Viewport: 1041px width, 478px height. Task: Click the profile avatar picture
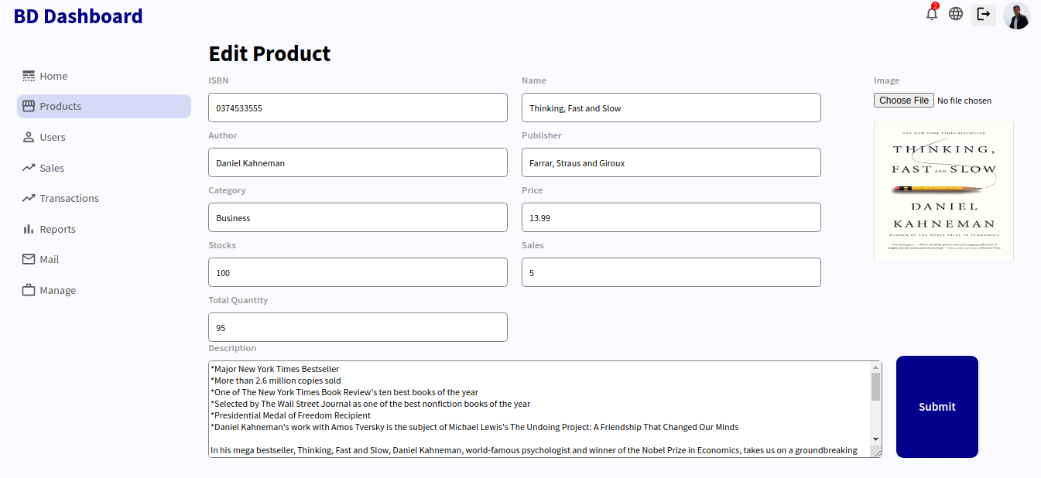pos(1016,15)
